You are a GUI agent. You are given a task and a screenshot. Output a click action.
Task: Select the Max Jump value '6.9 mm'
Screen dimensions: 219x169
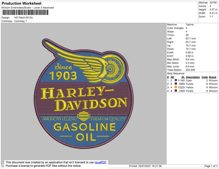pos(190,66)
